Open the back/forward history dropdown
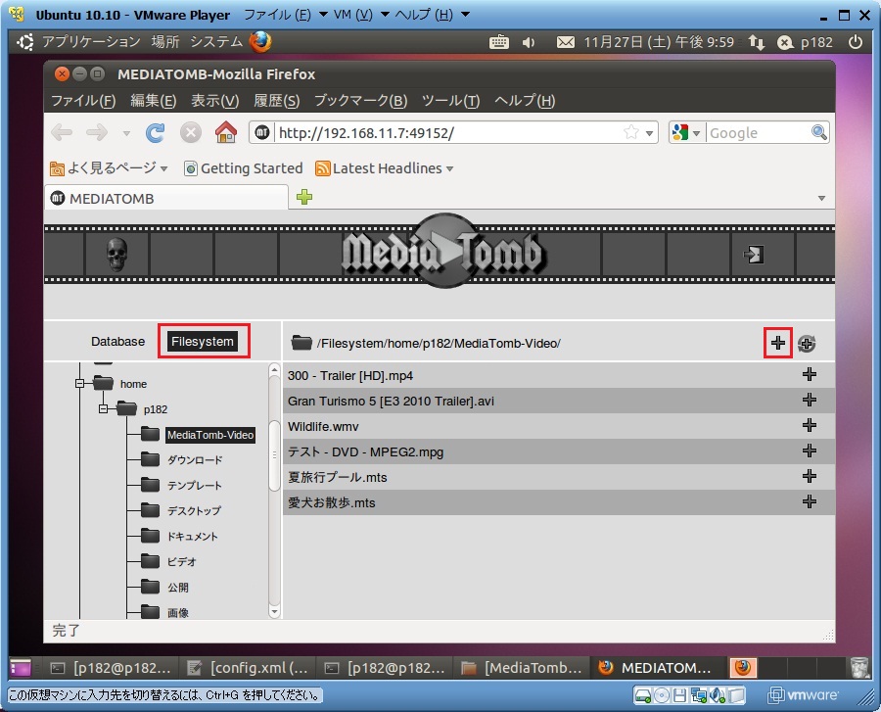The height and width of the screenshot is (712, 881). [126, 134]
